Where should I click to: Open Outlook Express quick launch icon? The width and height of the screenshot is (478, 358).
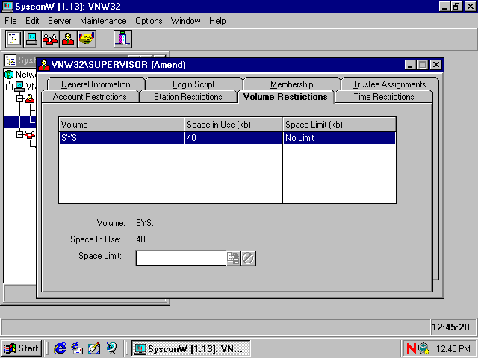[77, 348]
